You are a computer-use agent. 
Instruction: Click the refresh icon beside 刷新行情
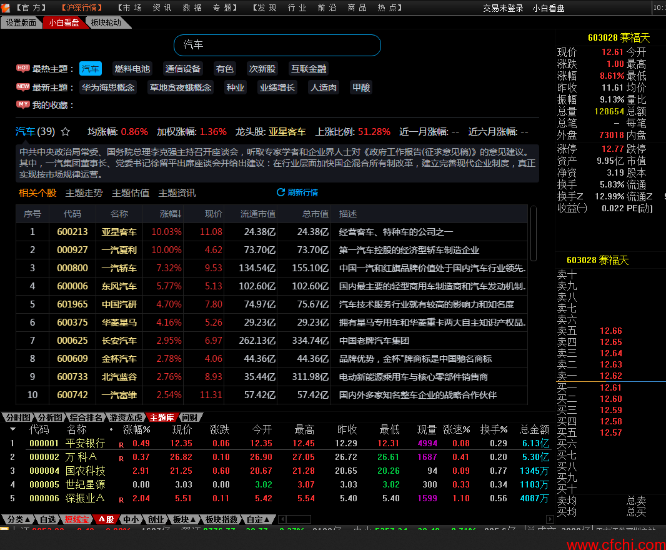[x=281, y=192]
